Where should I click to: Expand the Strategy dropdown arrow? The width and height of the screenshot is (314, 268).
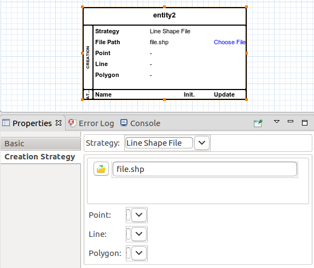pyautogui.click(x=202, y=142)
